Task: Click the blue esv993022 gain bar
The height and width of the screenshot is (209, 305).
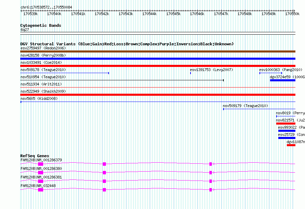Action: pos(287,131)
